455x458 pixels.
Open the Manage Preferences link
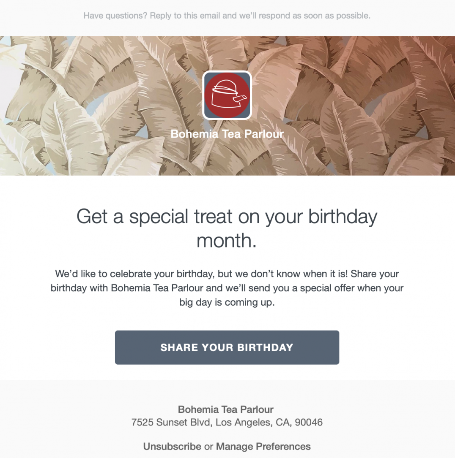pos(263,446)
